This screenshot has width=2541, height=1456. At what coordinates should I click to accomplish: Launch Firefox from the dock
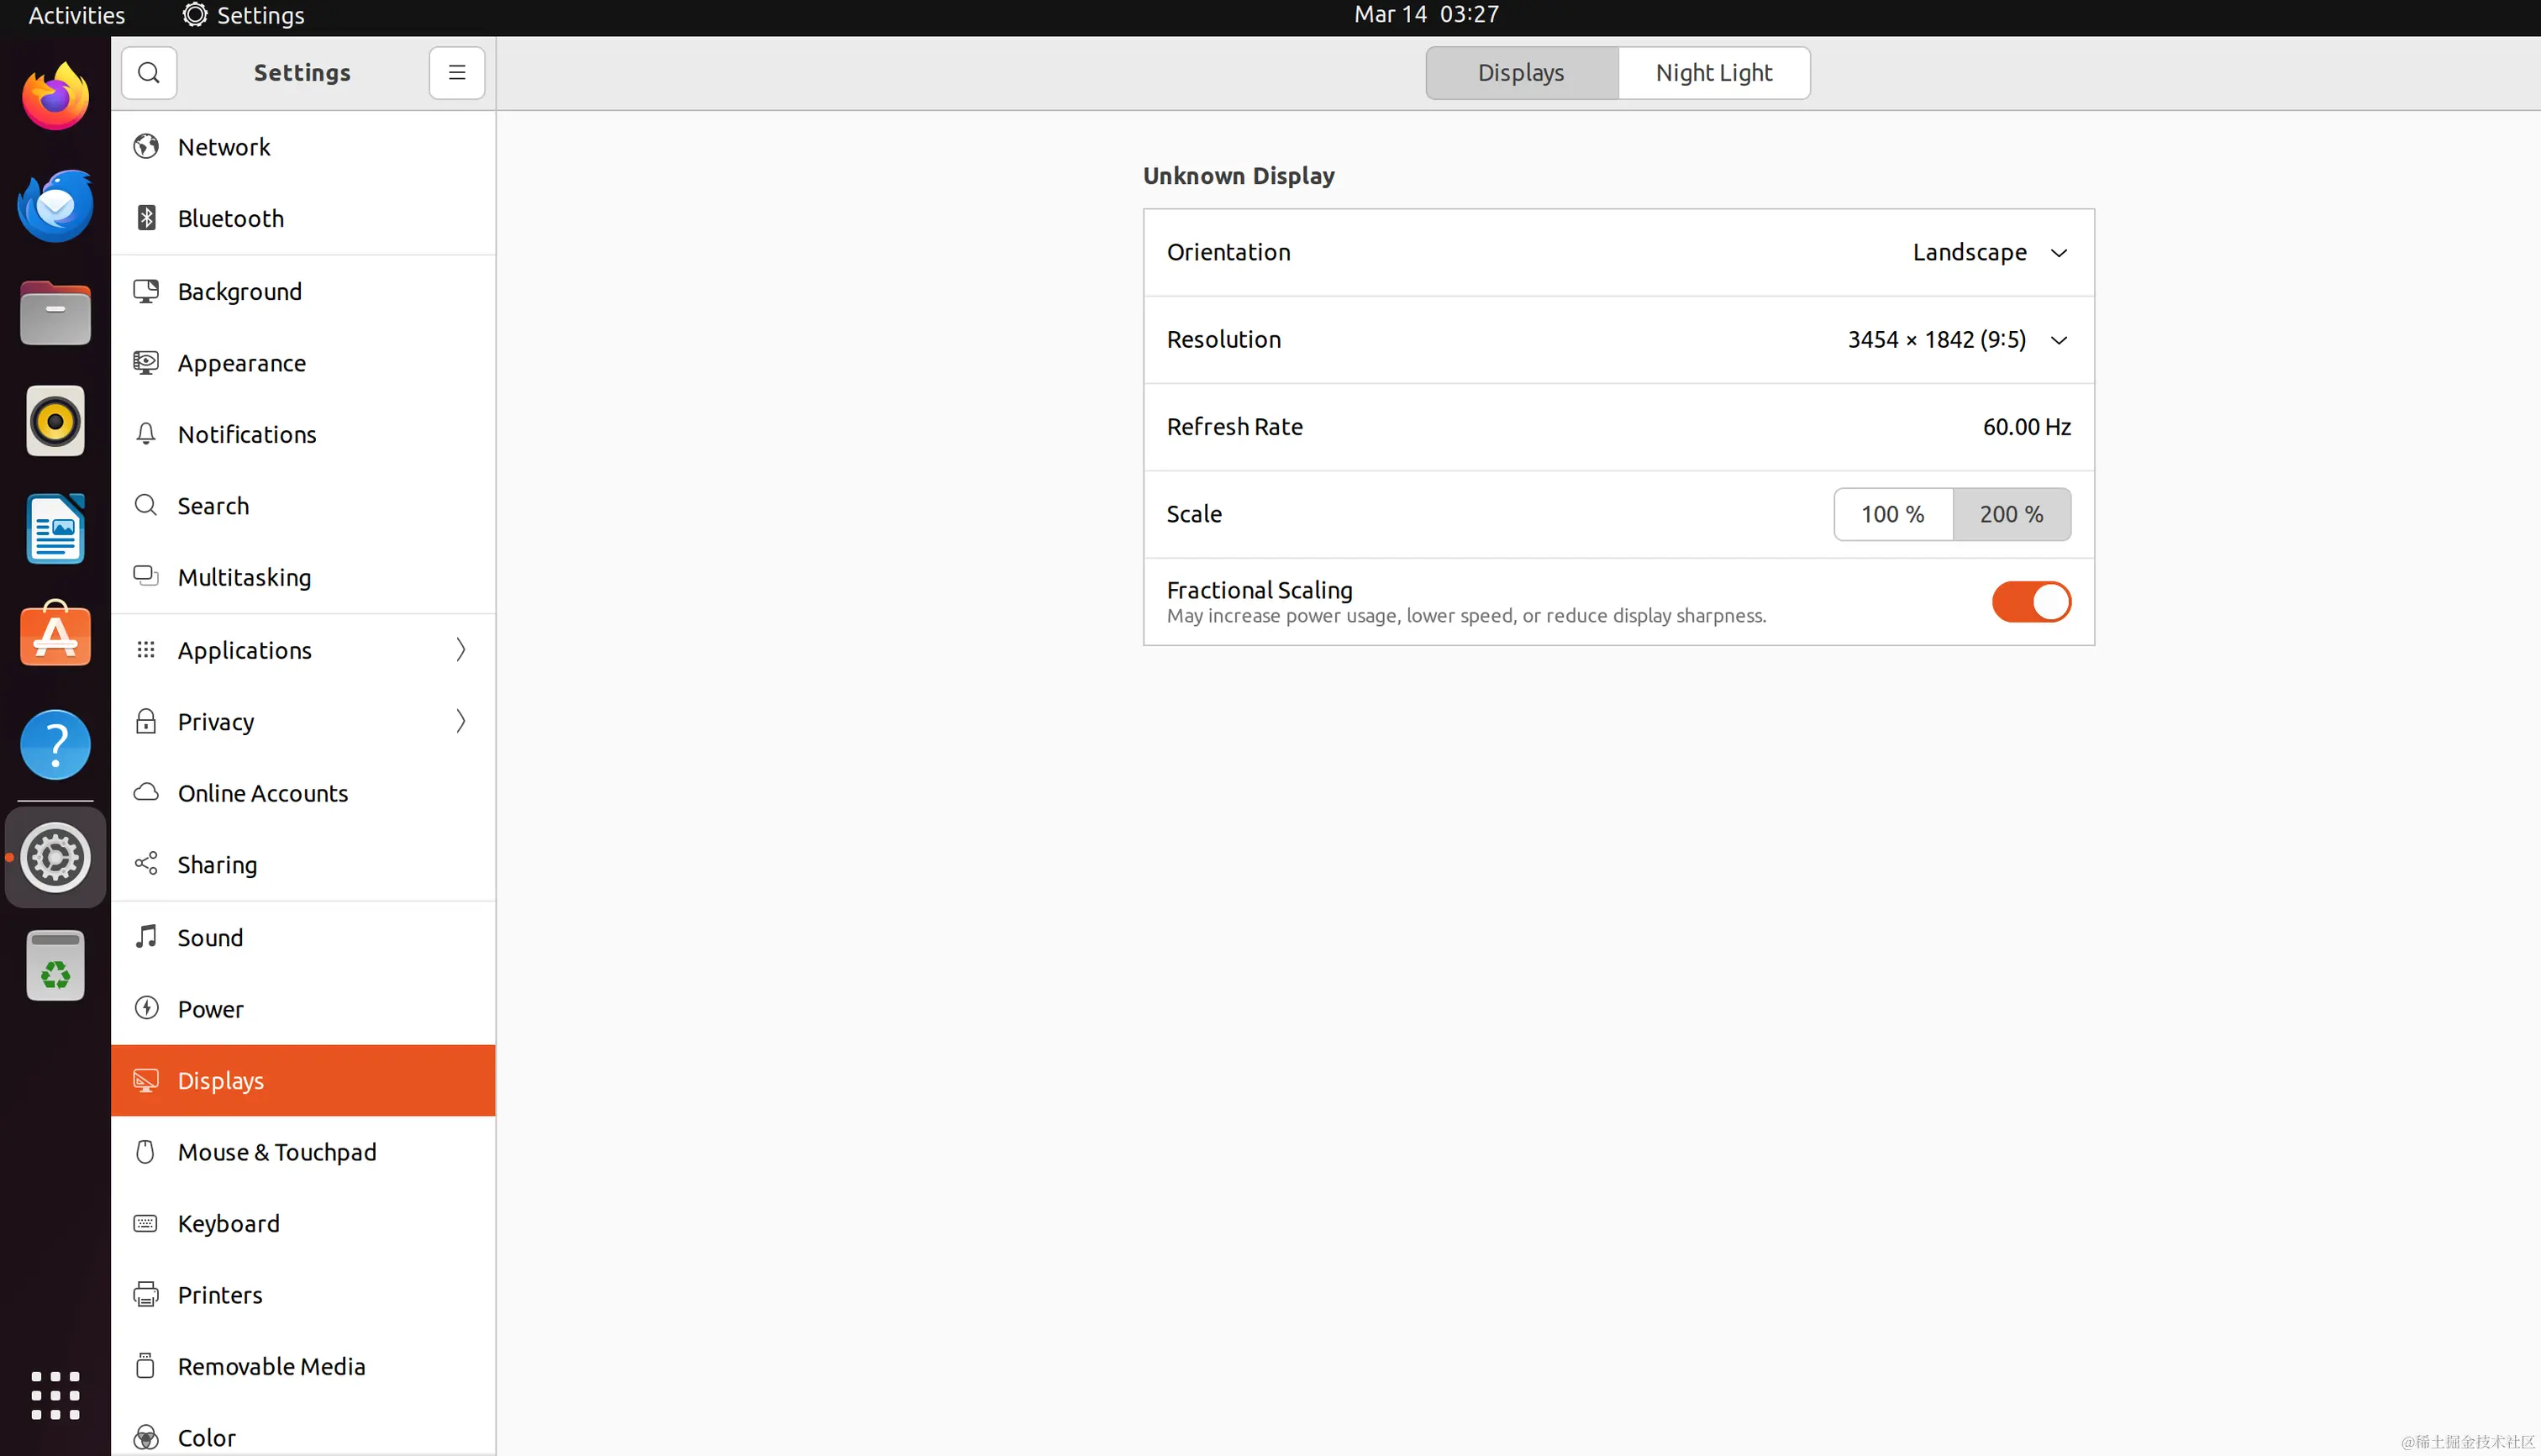(55, 96)
